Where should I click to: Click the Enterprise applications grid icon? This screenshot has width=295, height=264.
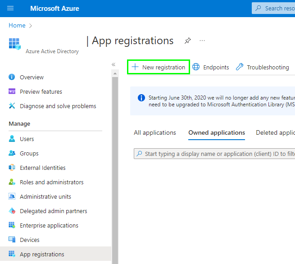tap(12, 225)
